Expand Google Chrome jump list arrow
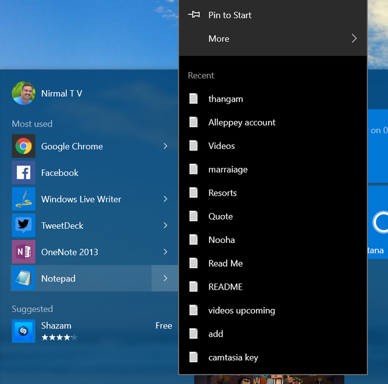The width and height of the screenshot is (388, 384). 166,146
